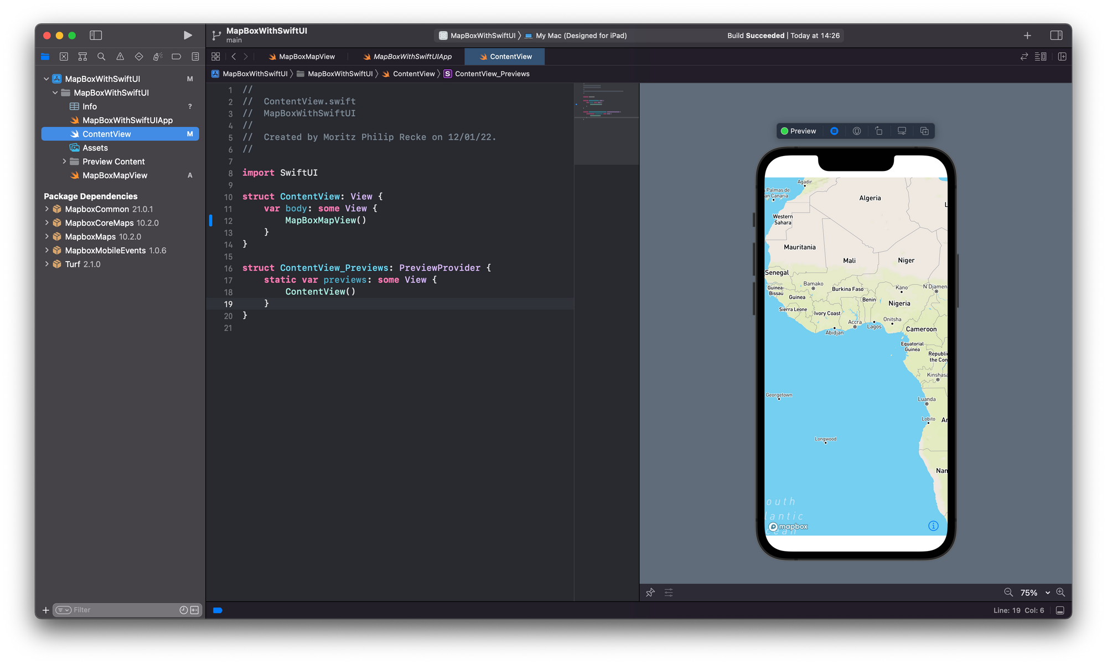Screen dimensions: 1107x665
Task: Expand the Preview Content folder
Action: 64,162
